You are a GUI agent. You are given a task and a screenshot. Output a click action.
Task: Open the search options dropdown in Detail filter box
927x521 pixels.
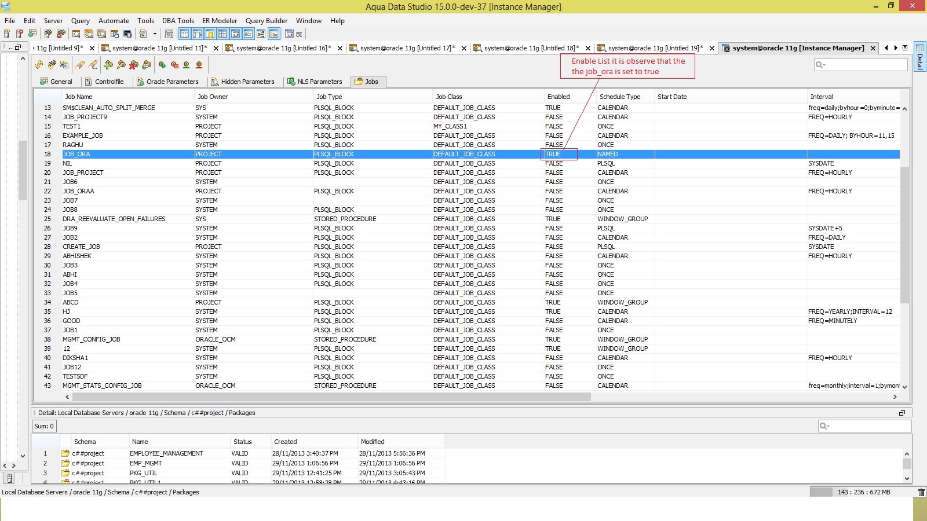coord(824,426)
